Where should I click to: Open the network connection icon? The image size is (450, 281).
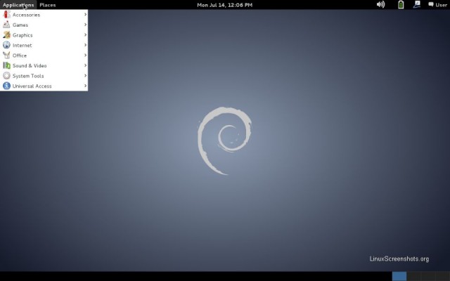point(417,4)
